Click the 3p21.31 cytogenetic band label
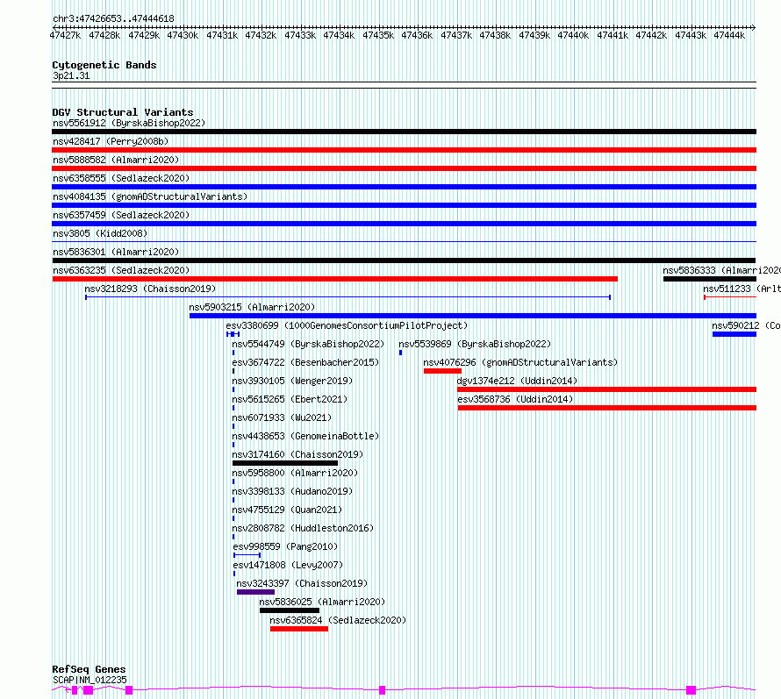Viewport: 781px width, 699px height. tap(71, 75)
